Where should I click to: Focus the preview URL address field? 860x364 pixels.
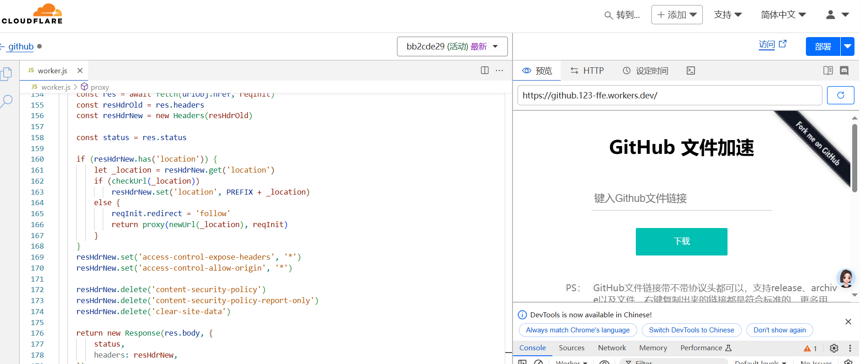click(670, 95)
